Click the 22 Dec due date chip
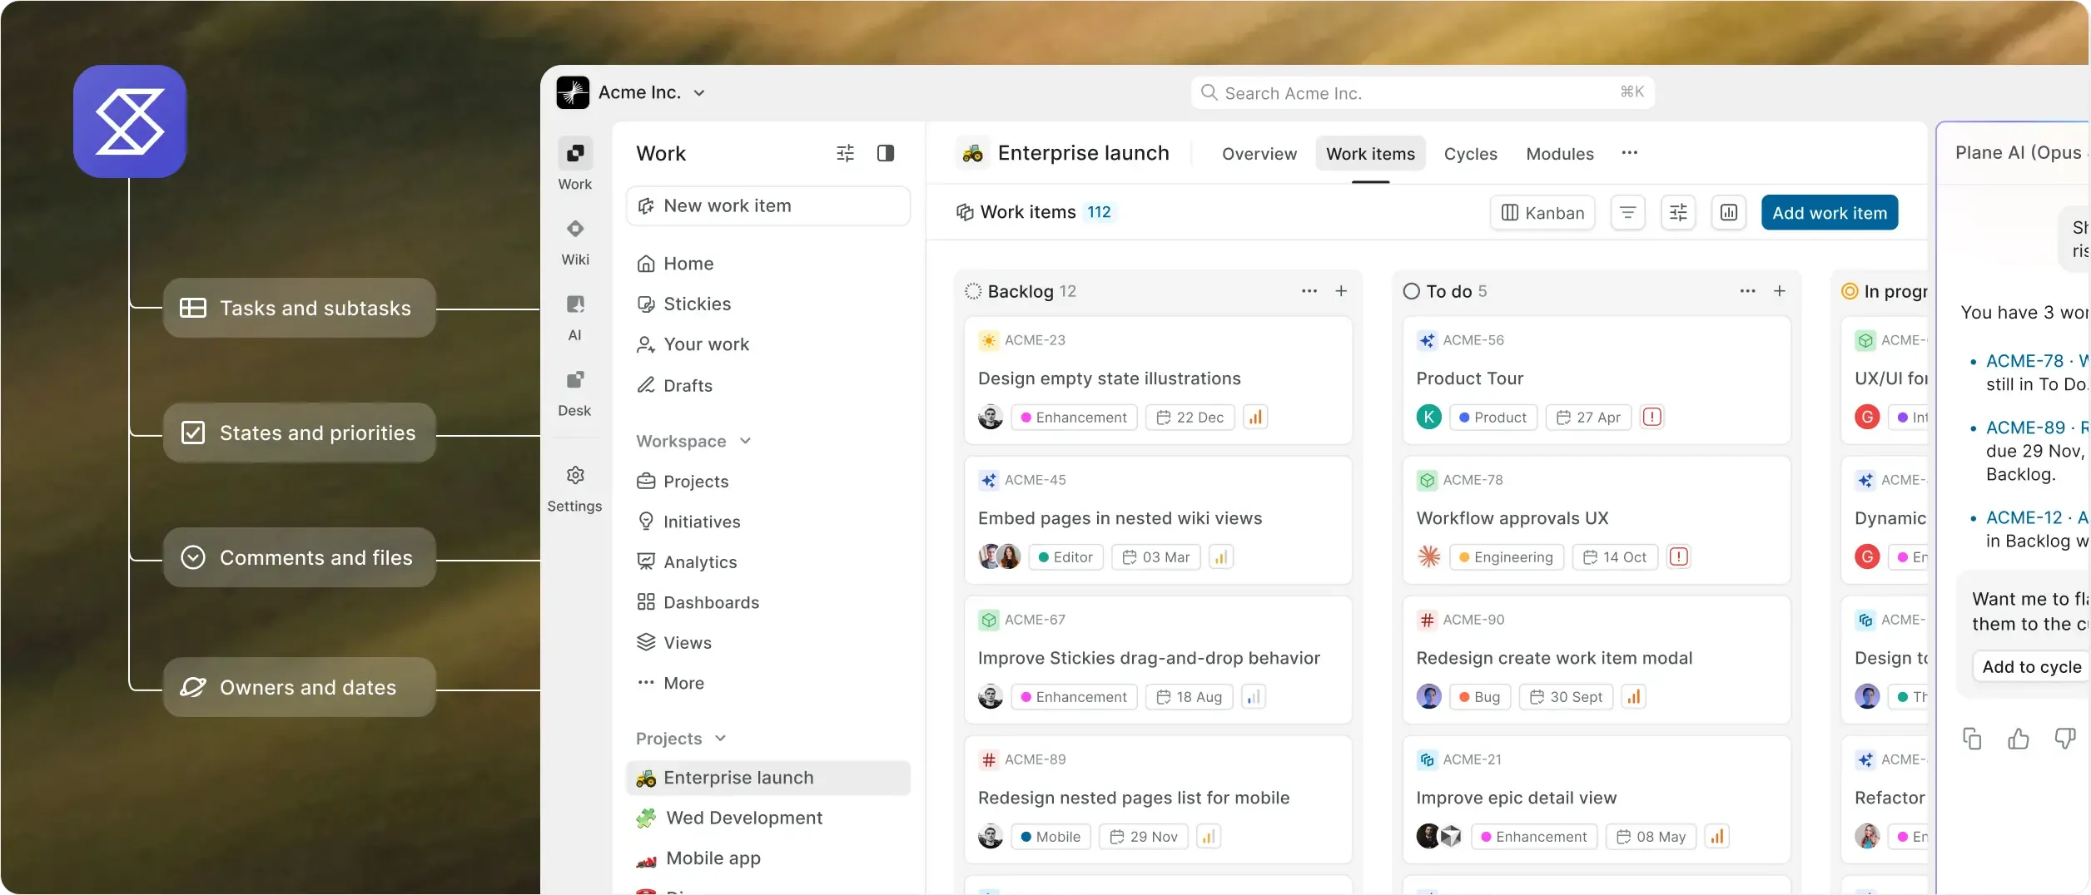Image resolution: width=2091 pixels, height=895 pixels. pyautogui.click(x=1190, y=418)
